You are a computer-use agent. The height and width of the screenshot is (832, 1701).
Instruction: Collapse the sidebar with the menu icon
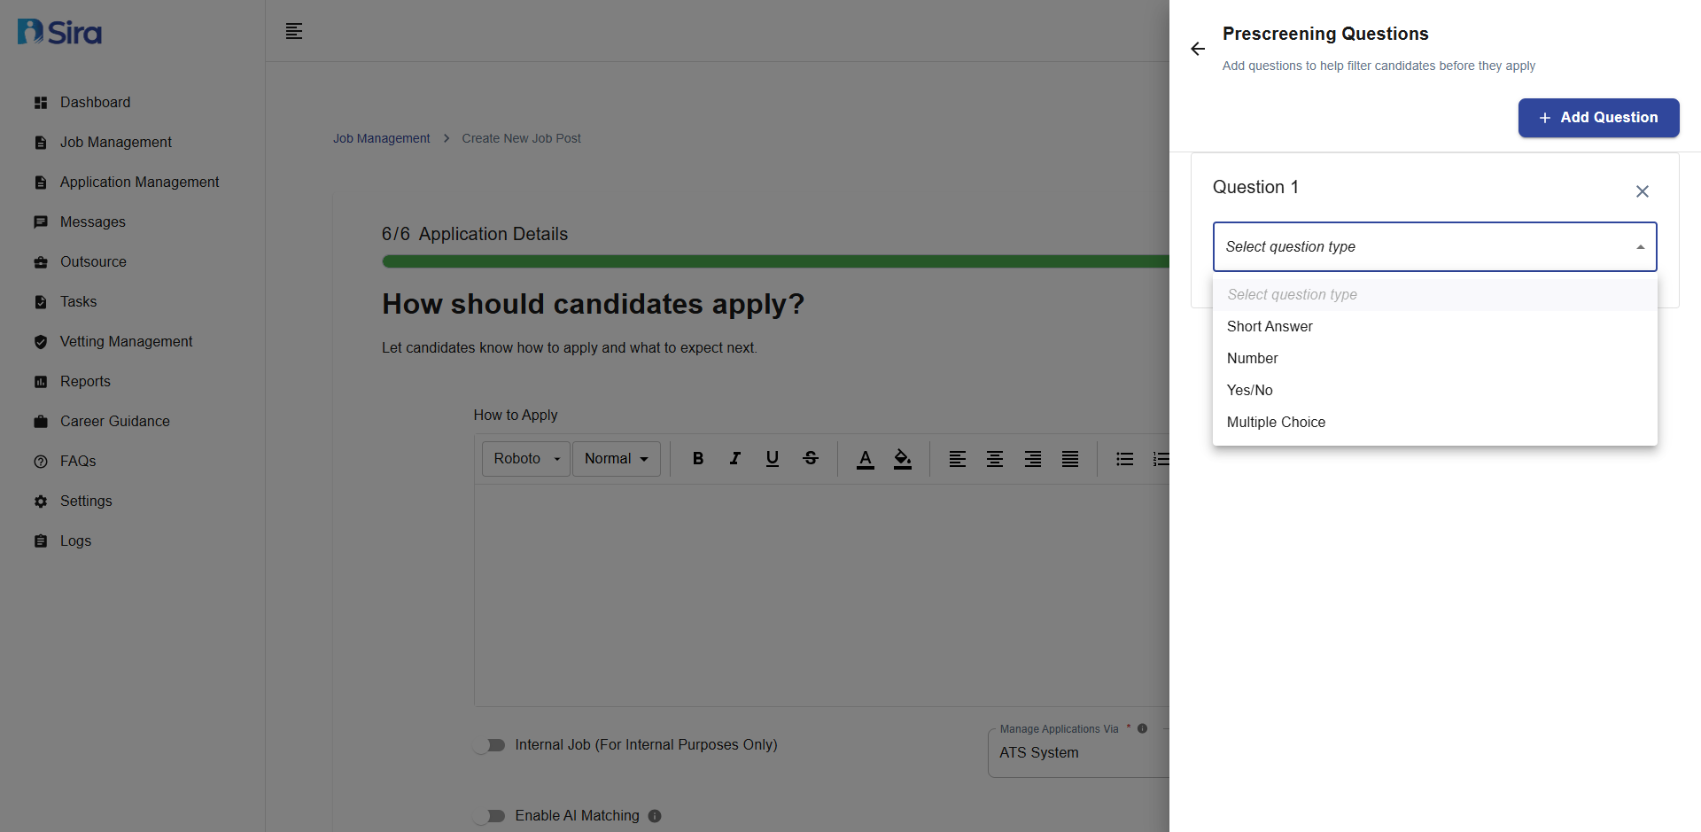(294, 32)
